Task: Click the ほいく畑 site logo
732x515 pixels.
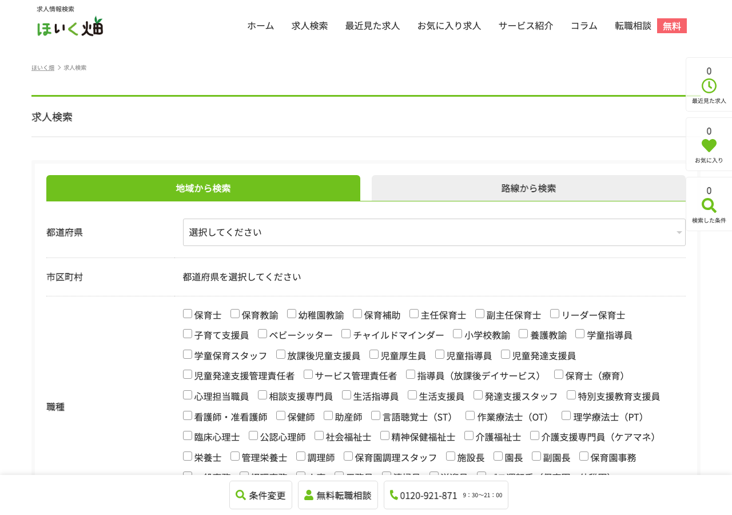Action: 70,26
